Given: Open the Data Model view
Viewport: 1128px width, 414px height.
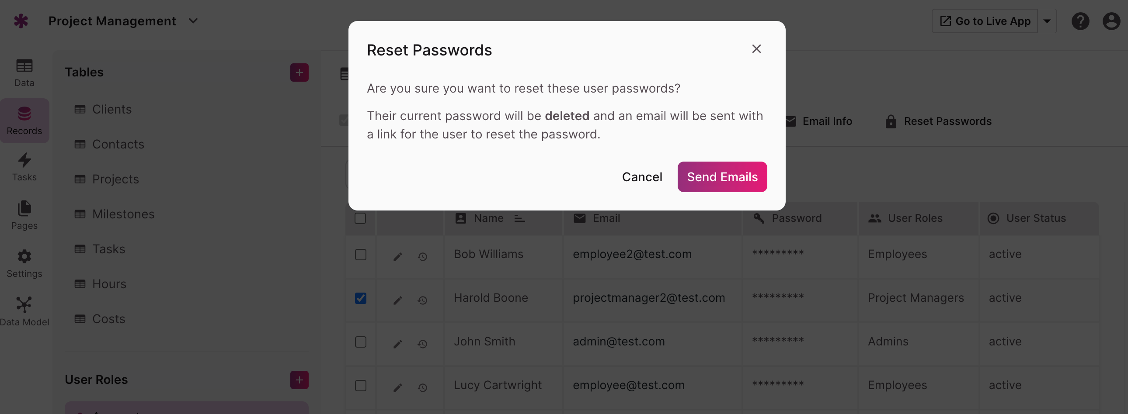Looking at the screenshot, I should [x=24, y=312].
